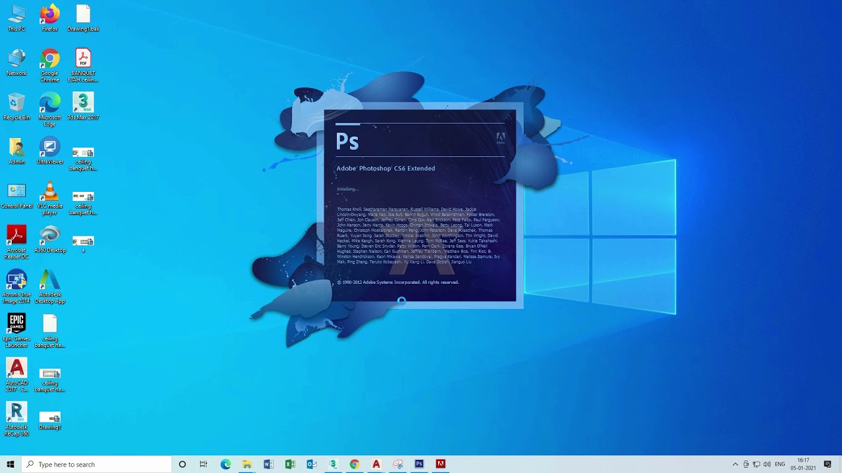Launch UltraViewer from the desktop
Screen dimensions: 842x473
(x=50, y=151)
